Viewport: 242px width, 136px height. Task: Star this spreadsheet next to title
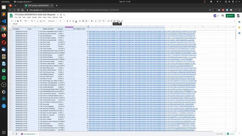58,15
